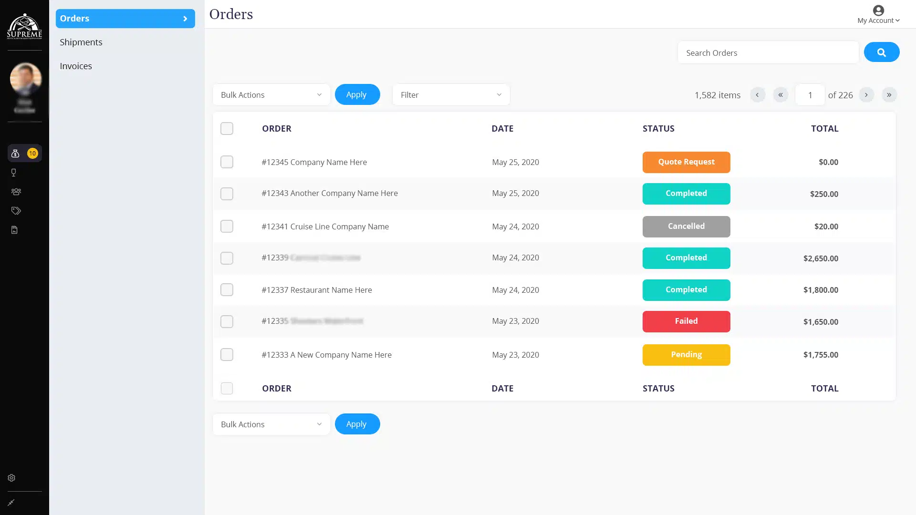Screen dimensions: 916x515
Task: Check the select-all orders checkbox
Action: click(227, 128)
